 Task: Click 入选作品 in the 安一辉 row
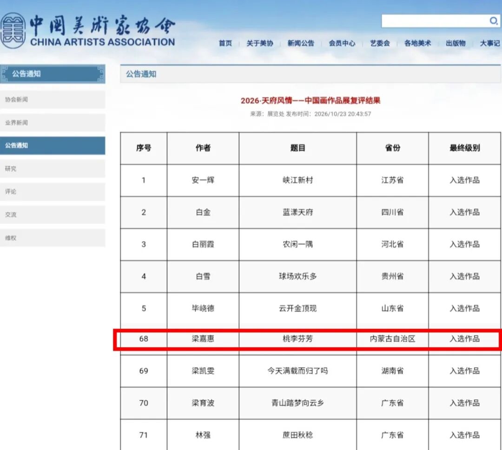click(x=464, y=180)
